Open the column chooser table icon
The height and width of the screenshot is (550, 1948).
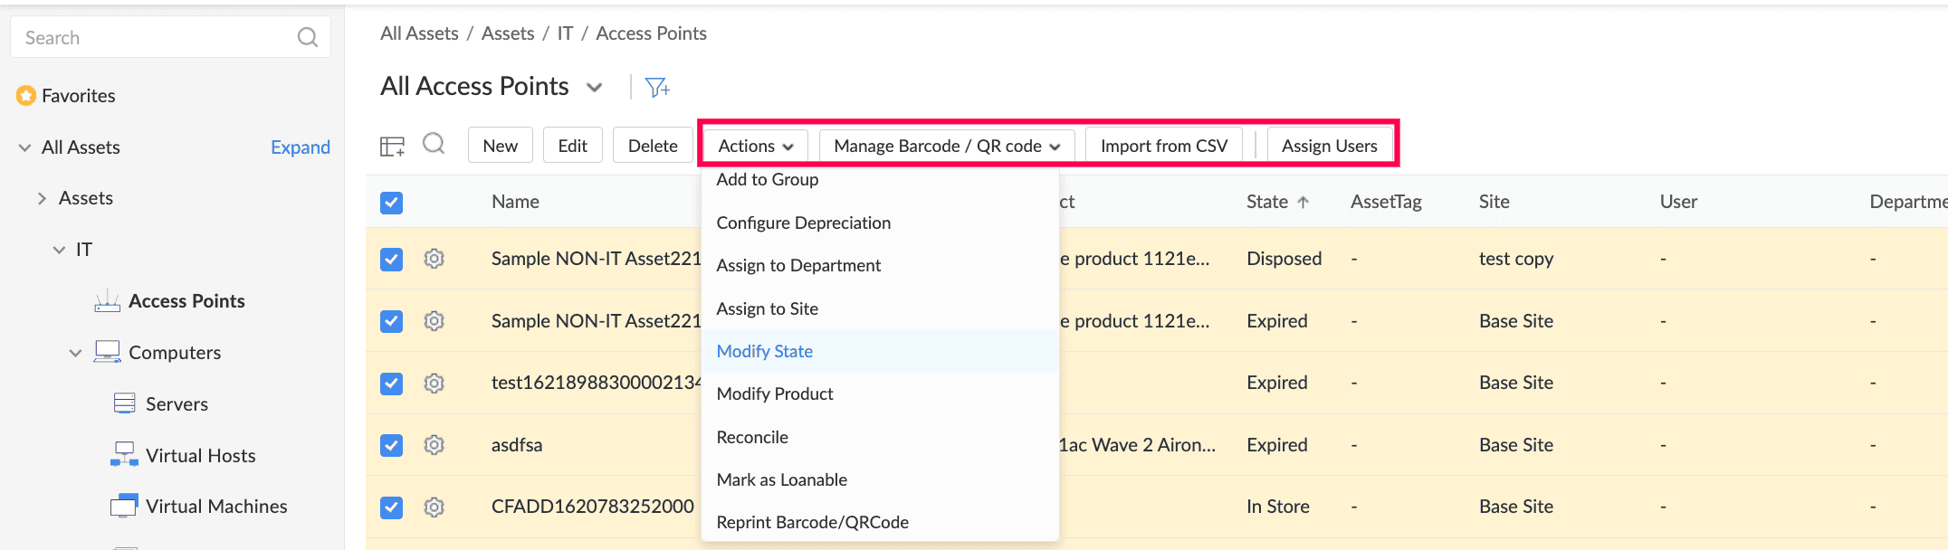pyautogui.click(x=392, y=146)
